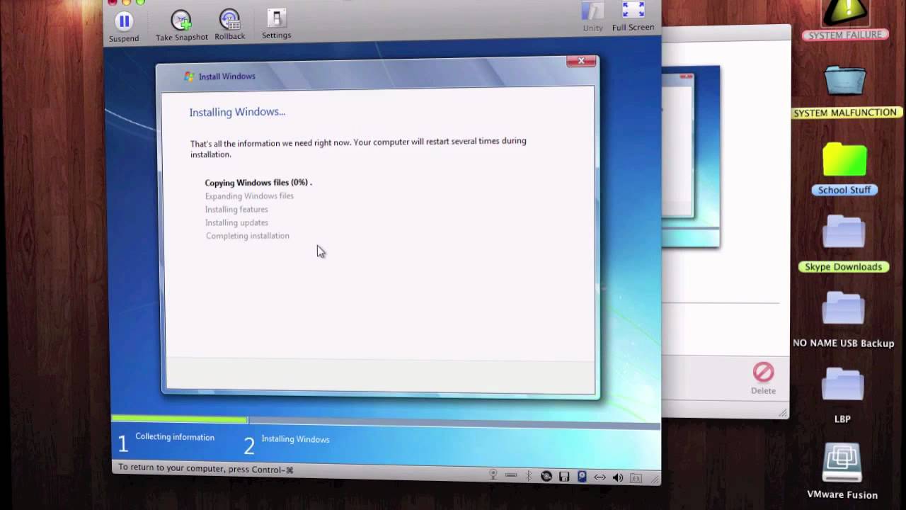906x510 pixels.
Task: Click 'Collecting information' stage label
Action: tap(175, 437)
